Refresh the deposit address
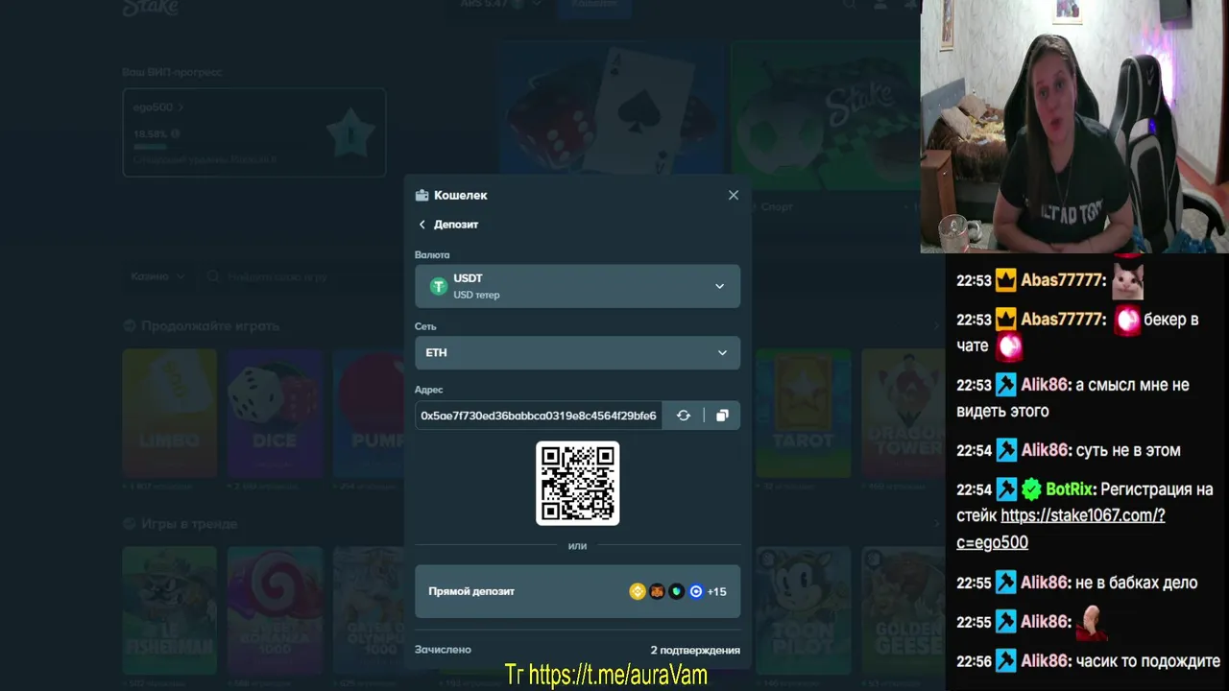1229x691 pixels. (684, 416)
